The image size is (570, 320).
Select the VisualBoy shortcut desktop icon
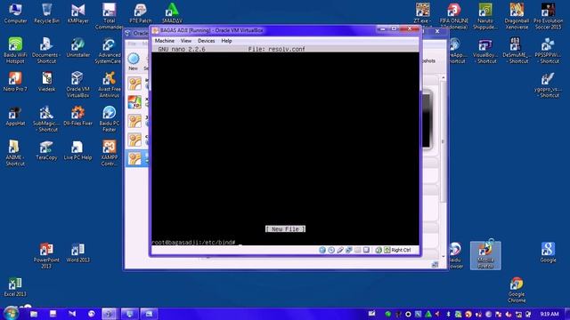(x=485, y=51)
